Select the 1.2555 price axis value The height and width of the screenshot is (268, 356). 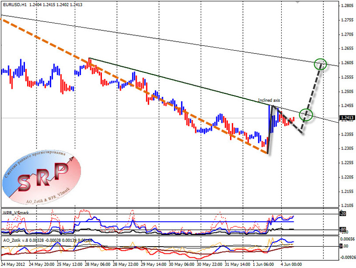pos(348,77)
